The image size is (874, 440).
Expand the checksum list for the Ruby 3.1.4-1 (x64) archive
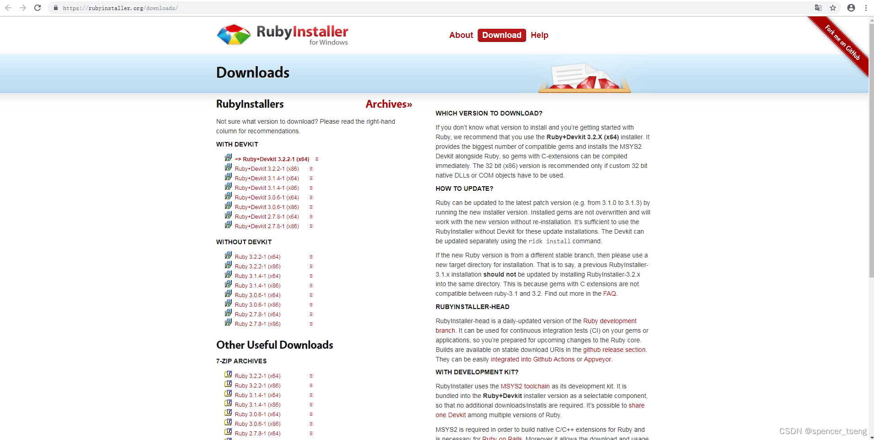(311, 394)
